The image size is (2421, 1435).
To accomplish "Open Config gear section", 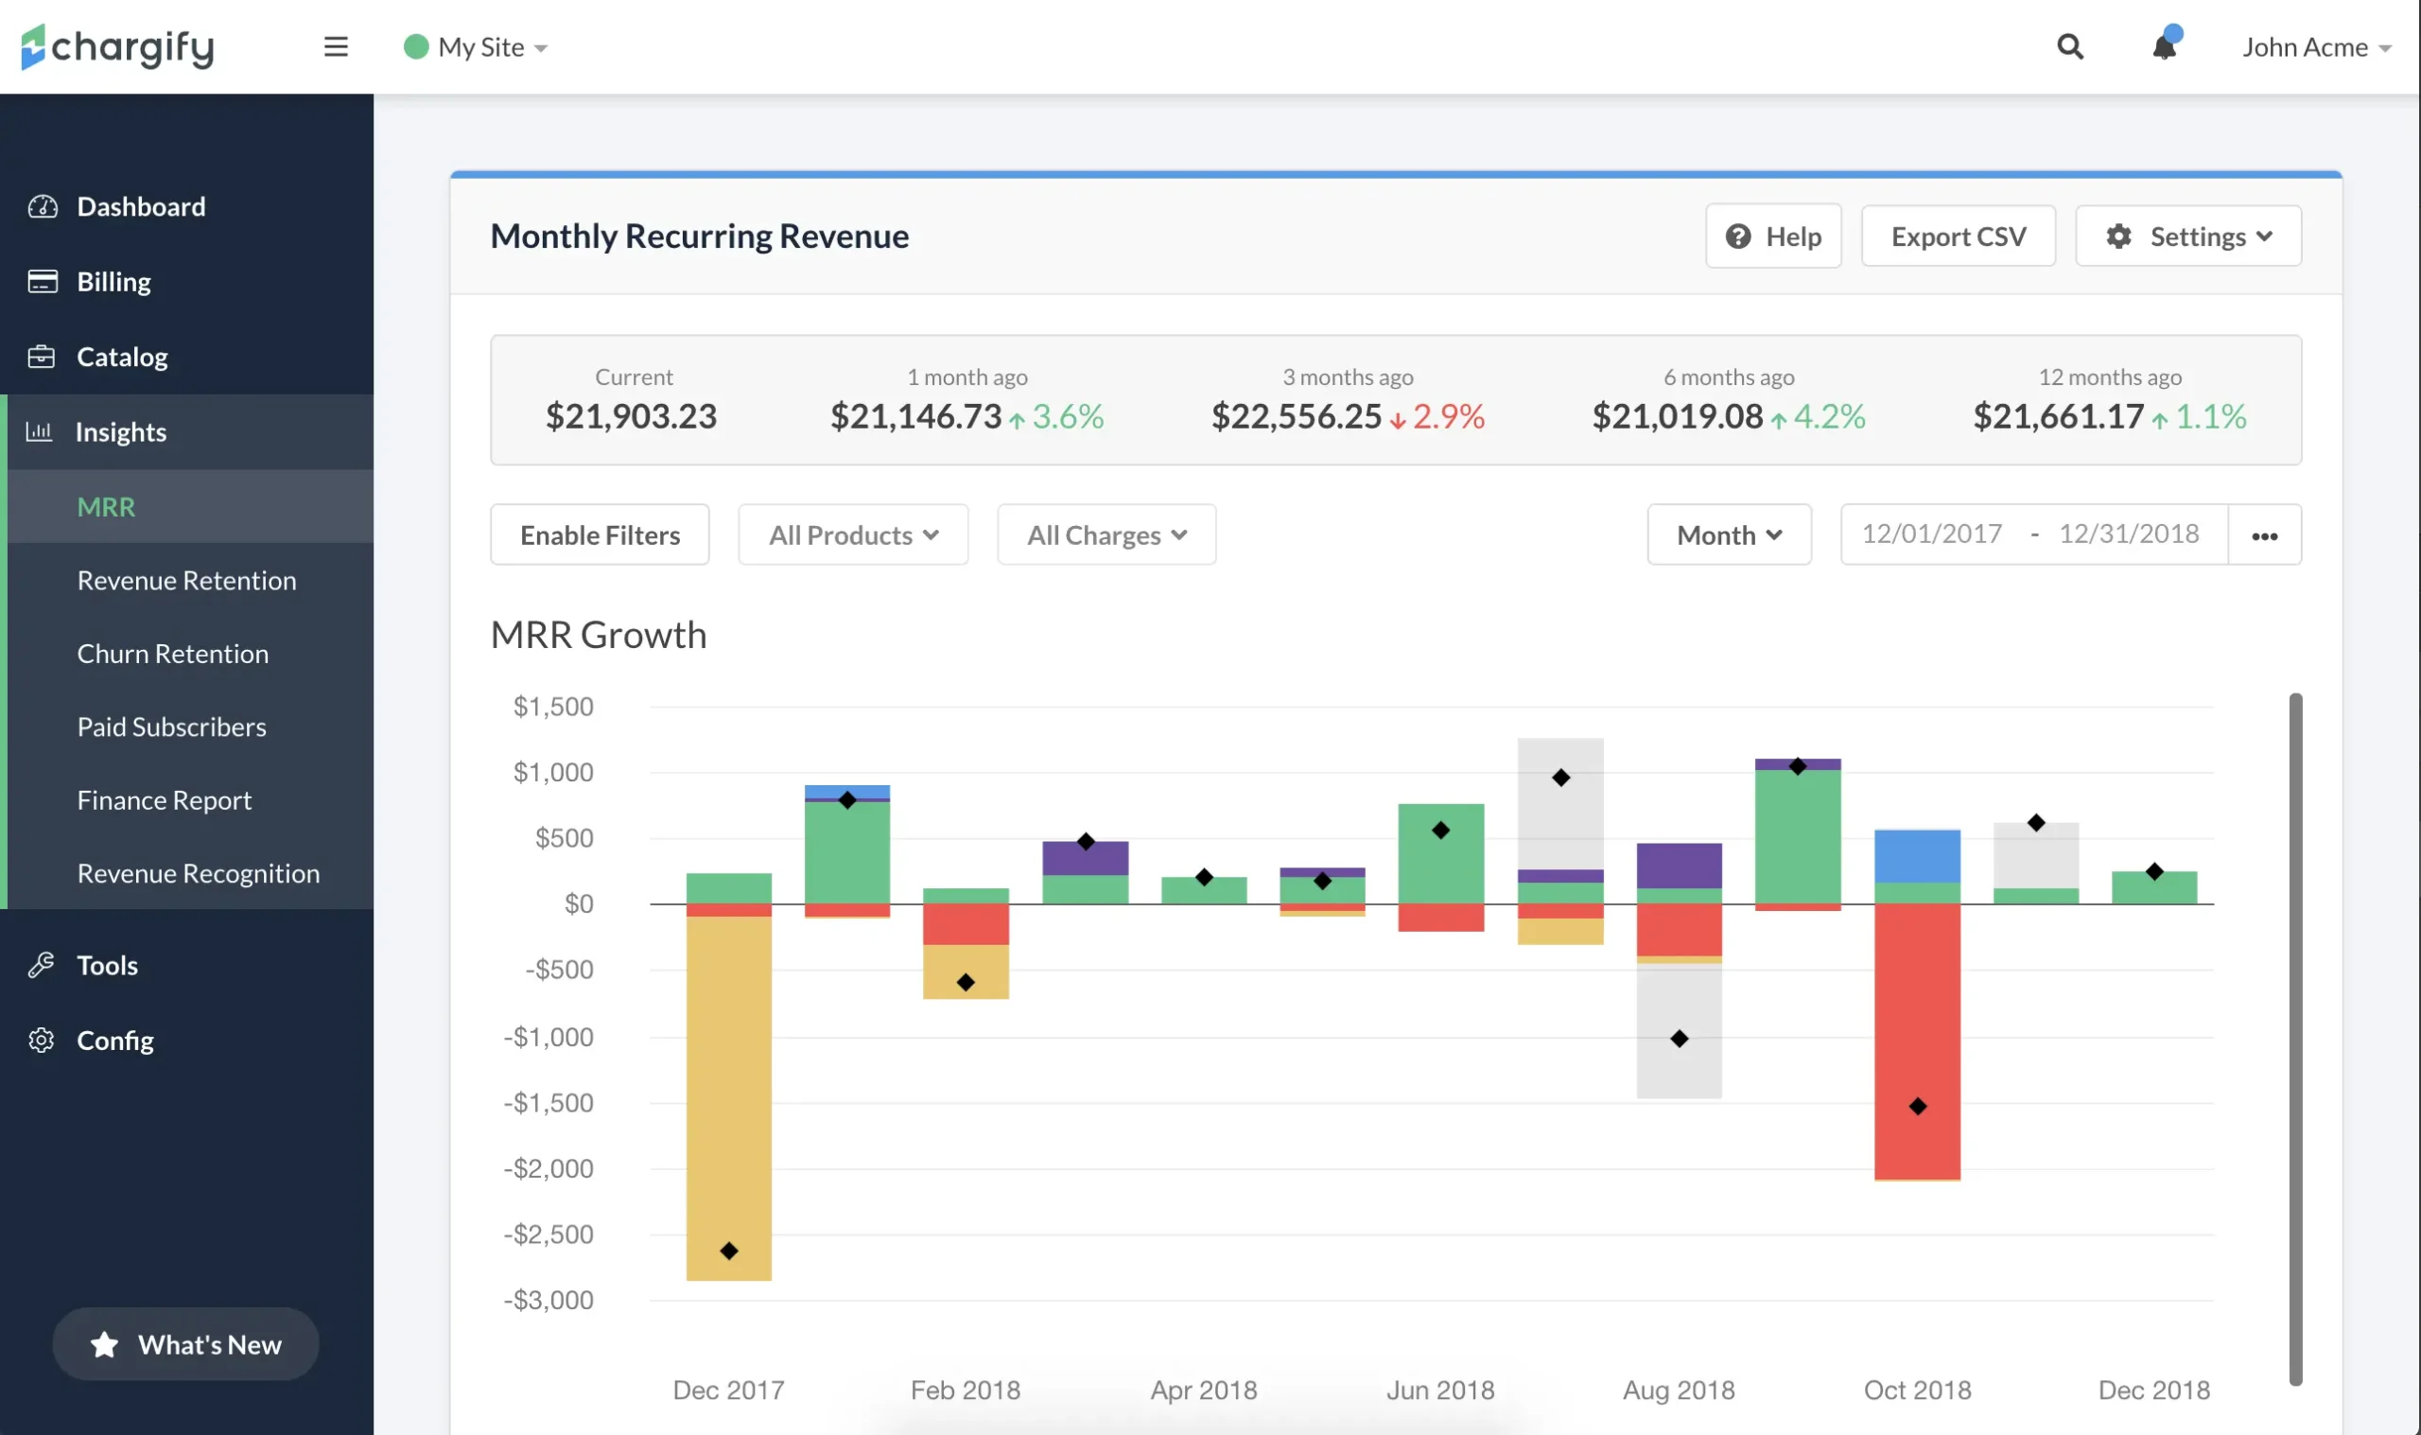I will tap(114, 1041).
